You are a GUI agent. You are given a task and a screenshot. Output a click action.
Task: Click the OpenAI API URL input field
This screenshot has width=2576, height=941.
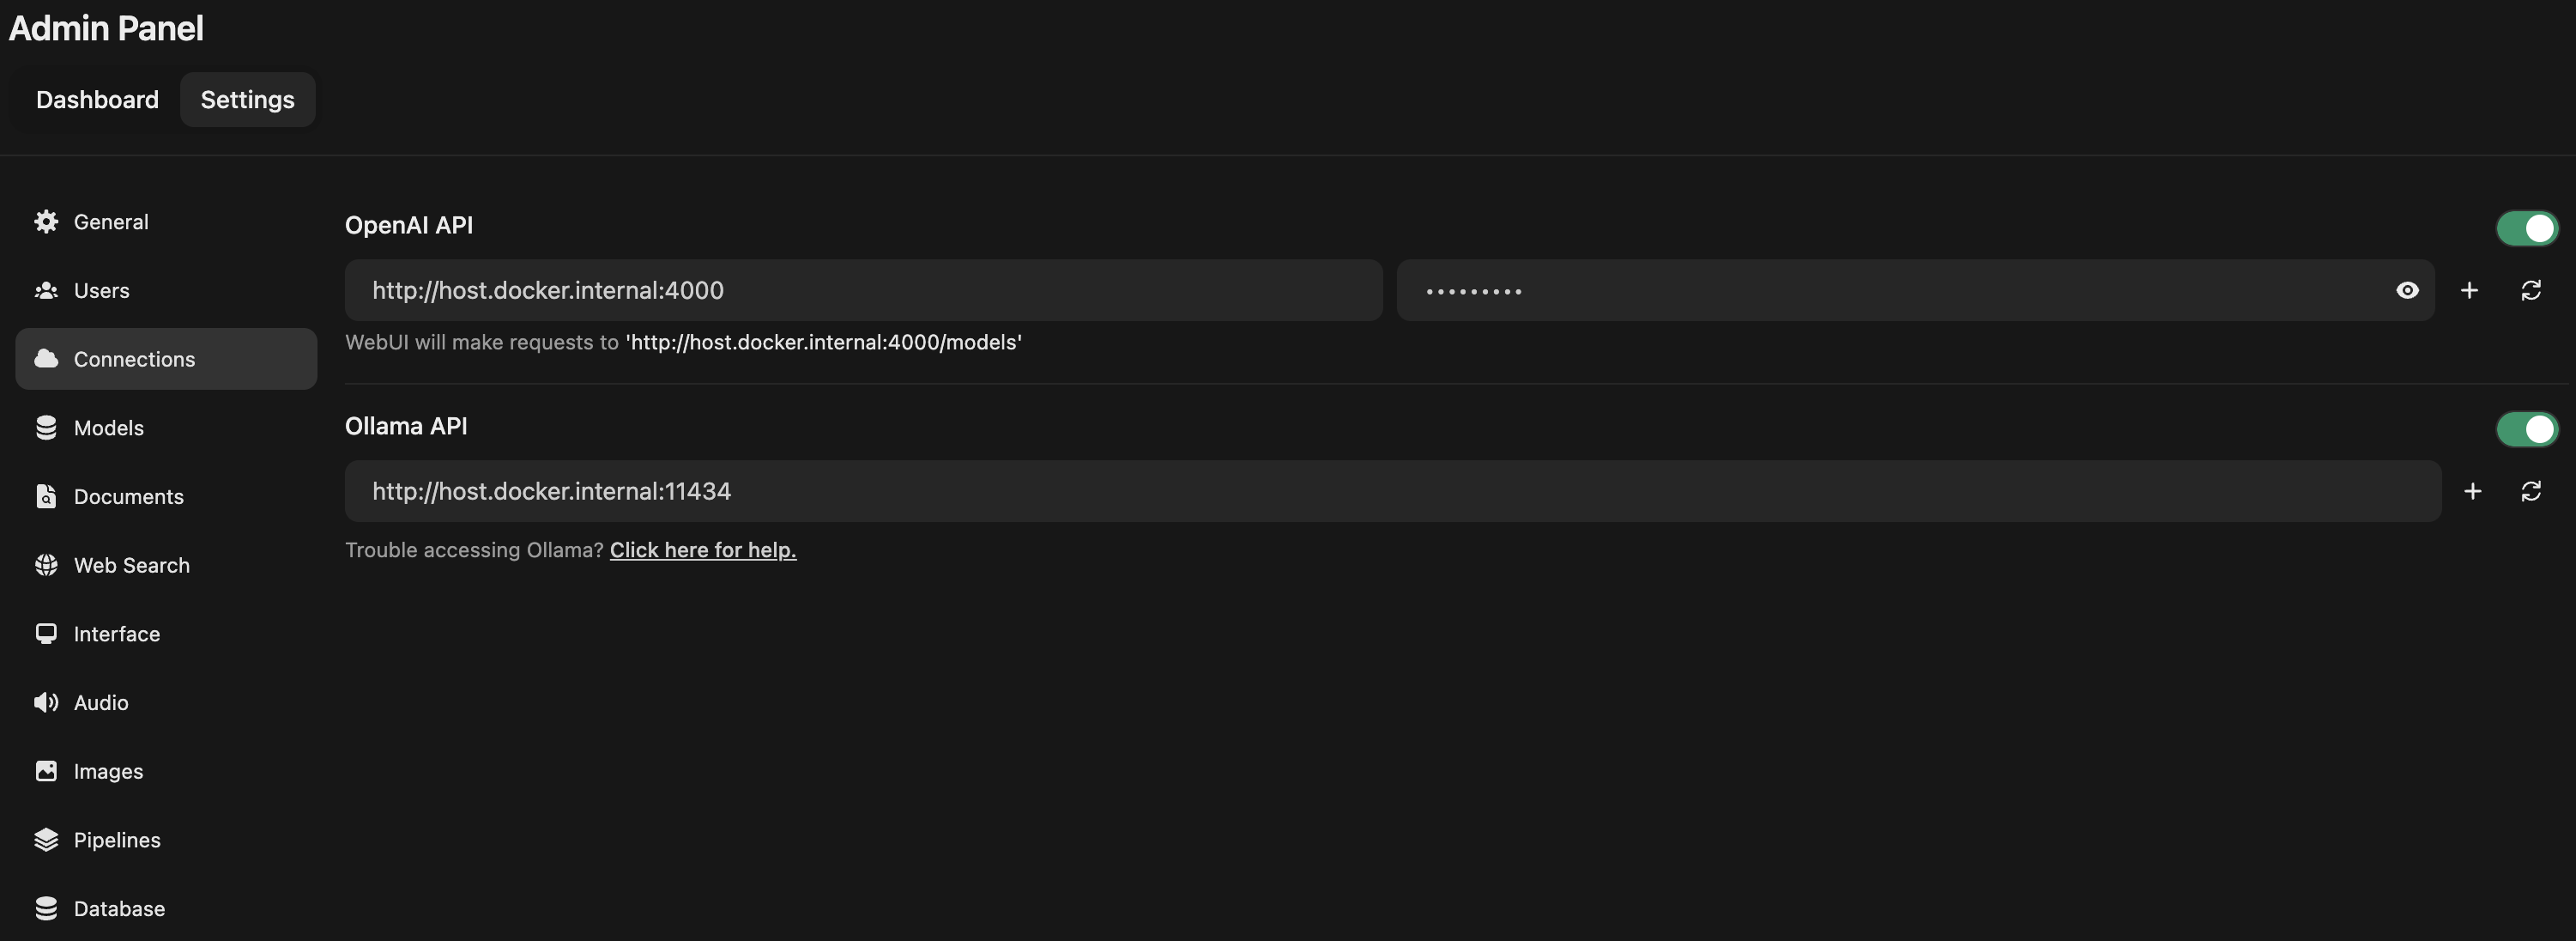(x=862, y=289)
